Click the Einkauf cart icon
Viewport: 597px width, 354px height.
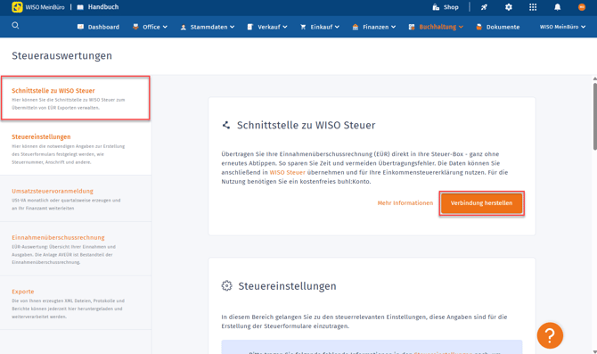(303, 27)
